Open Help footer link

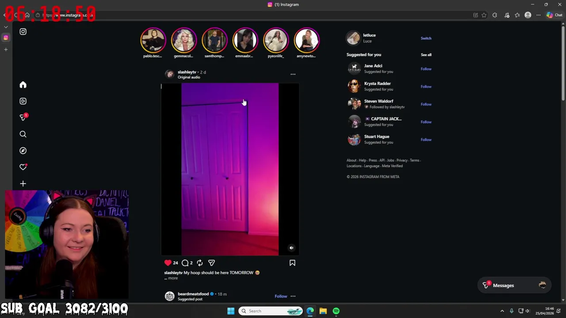[x=362, y=160]
